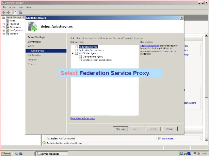The width and height of the screenshot is (209, 156).
Task: Open the Federation Service description link
Action: tap(150, 45)
